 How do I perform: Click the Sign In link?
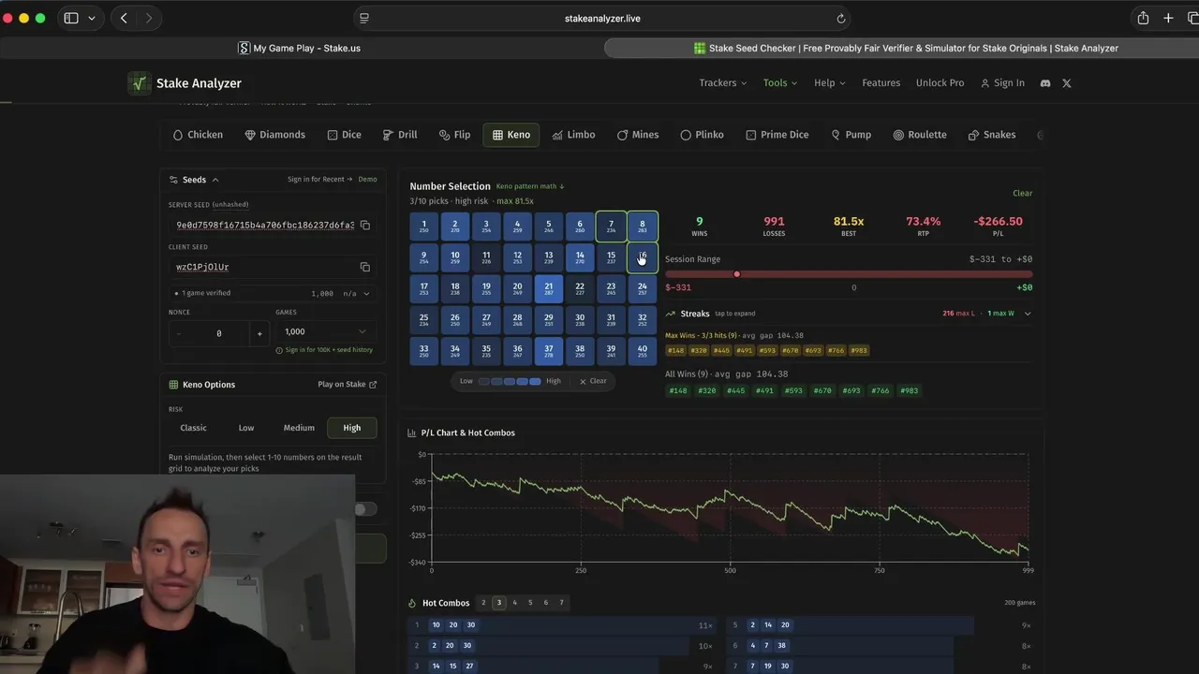click(1002, 83)
